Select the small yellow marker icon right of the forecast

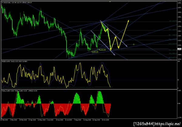tap(133, 44)
